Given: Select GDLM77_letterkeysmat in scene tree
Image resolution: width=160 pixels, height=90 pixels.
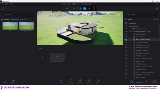Looking at the screenshot, I should coord(143,53).
